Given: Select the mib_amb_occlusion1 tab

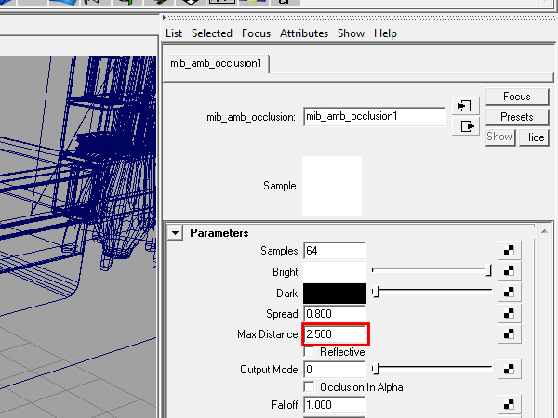Looking at the screenshot, I should coord(216,63).
